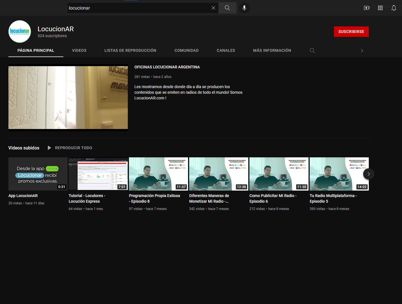Click in the search field containing locucionar
402x304 pixels.
(138, 8)
